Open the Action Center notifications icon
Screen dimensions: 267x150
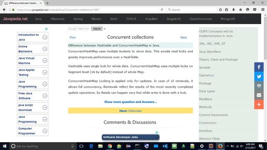pyautogui.click(x=261, y=146)
